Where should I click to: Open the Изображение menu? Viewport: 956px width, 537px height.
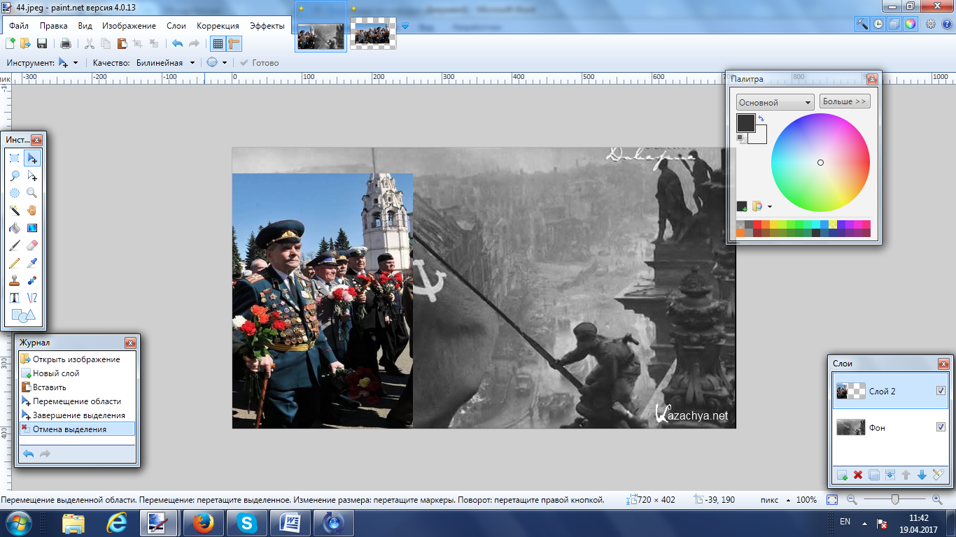(129, 26)
